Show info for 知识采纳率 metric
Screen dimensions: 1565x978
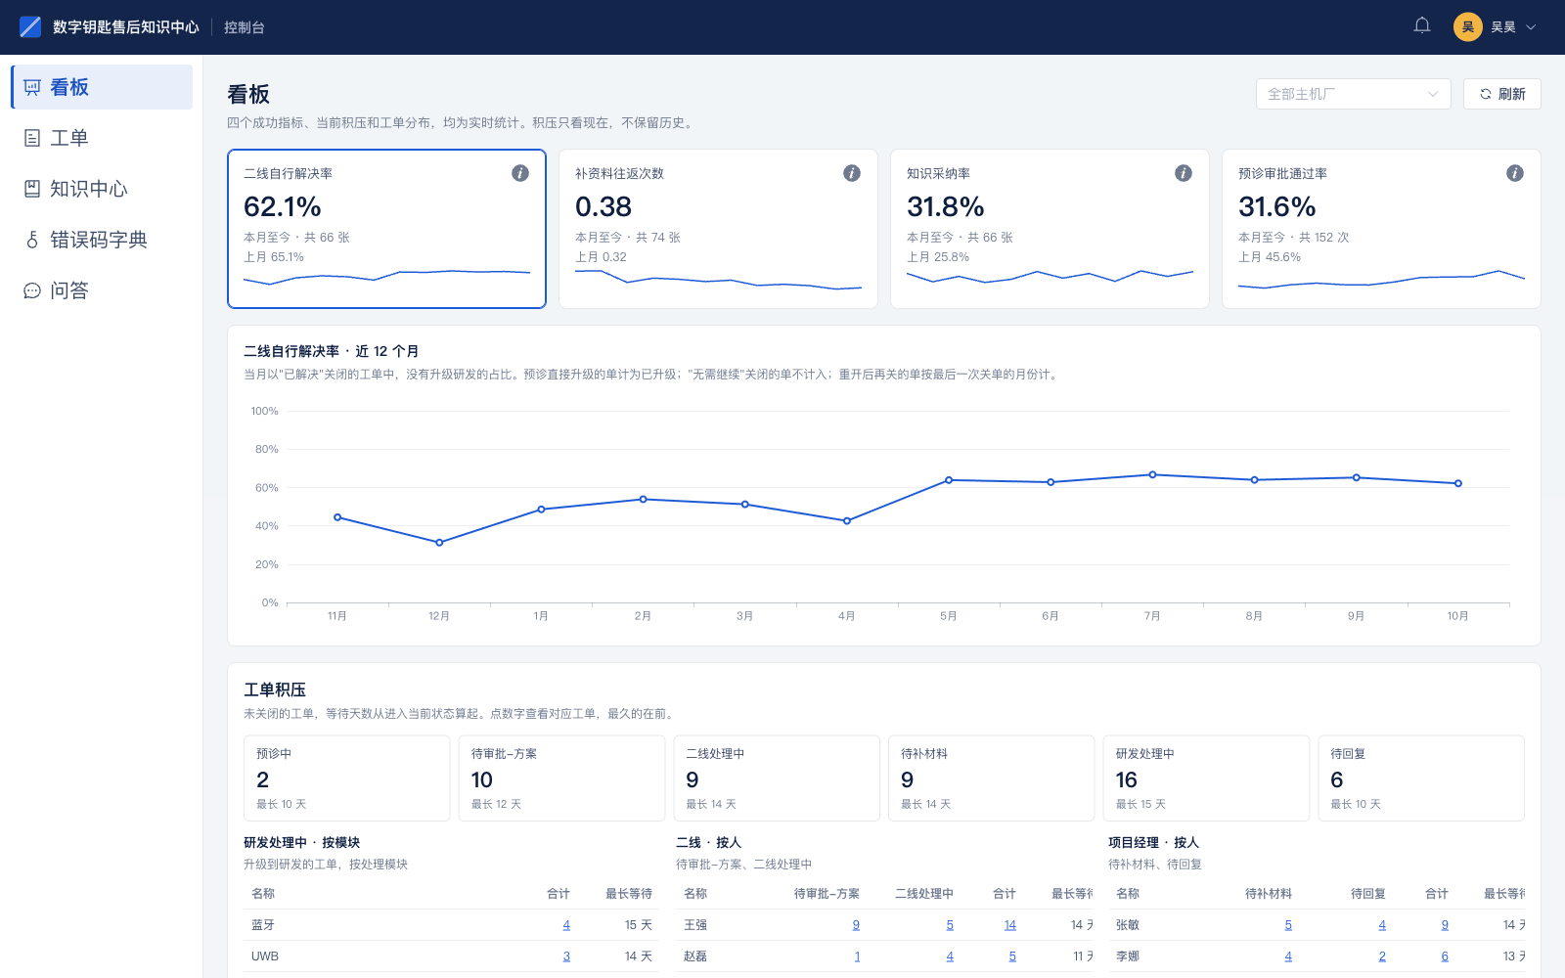pyautogui.click(x=1184, y=173)
